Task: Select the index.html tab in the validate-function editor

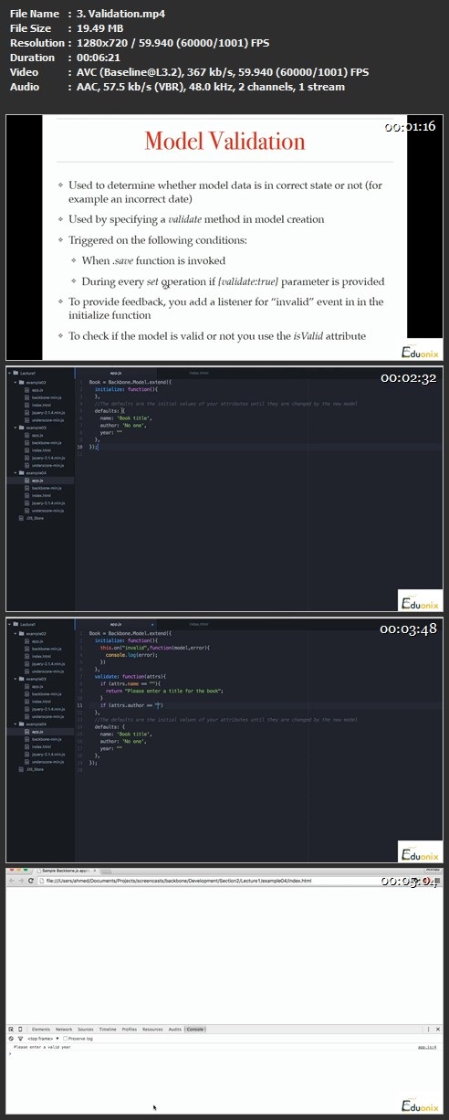Action: click(199, 624)
